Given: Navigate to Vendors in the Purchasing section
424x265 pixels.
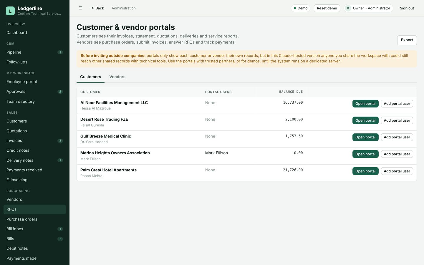Looking at the screenshot, I should tap(35, 200).
